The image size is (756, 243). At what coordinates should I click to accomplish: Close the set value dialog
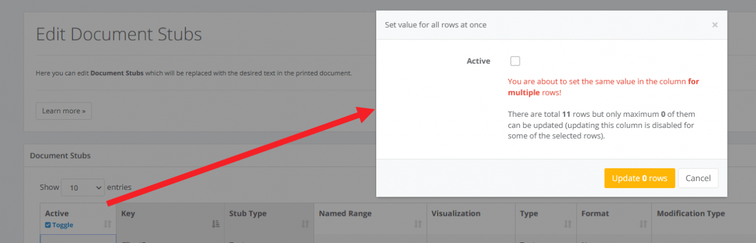pos(715,25)
